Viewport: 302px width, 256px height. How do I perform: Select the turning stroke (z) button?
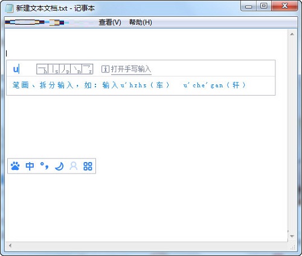coord(88,69)
